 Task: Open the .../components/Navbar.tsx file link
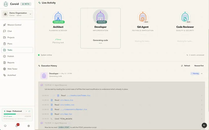pyautogui.click(x=73, y=109)
